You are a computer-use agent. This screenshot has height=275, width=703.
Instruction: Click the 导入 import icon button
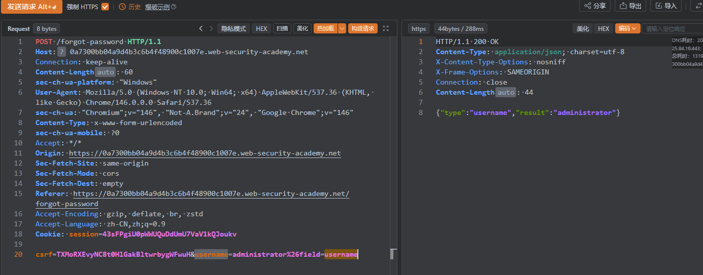coord(665,6)
